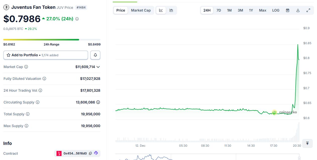Image resolution: width=317 pixels, height=160 pixels.
Task: Switch to the line chart view
Action: click(x=161, y=10)
